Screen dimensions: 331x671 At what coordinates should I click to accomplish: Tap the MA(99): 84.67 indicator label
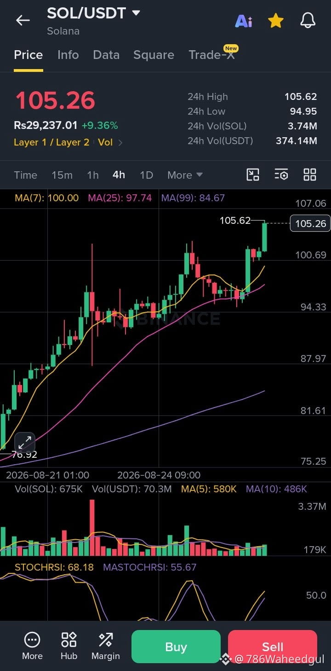point(193,198)
